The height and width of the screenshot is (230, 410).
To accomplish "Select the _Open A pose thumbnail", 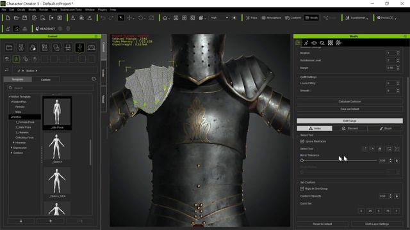I will [57, 148].
